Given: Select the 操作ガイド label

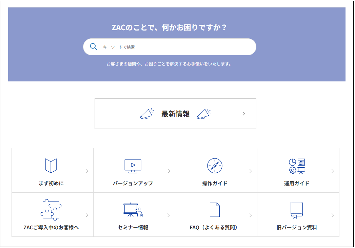Looking at the screenshot, I should point(215,184).
